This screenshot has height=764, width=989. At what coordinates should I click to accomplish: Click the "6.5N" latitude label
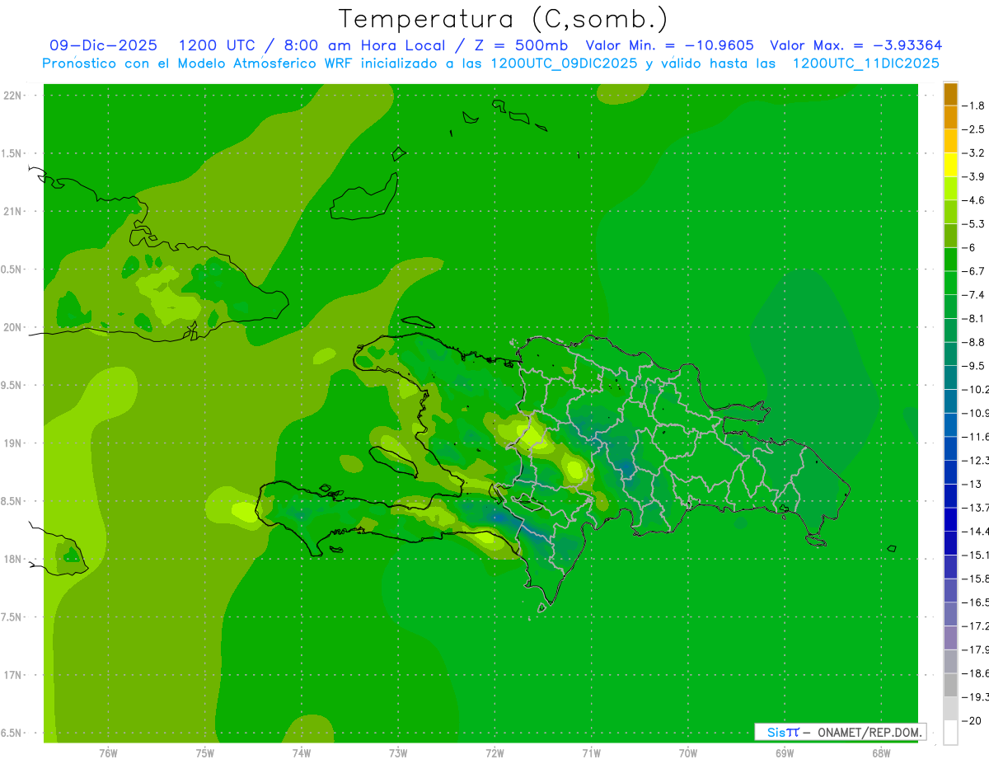[12, 733]
